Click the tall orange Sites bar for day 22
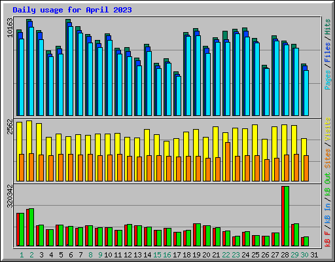The height and width of the screenshot is (262, 335). pos(228,162)
